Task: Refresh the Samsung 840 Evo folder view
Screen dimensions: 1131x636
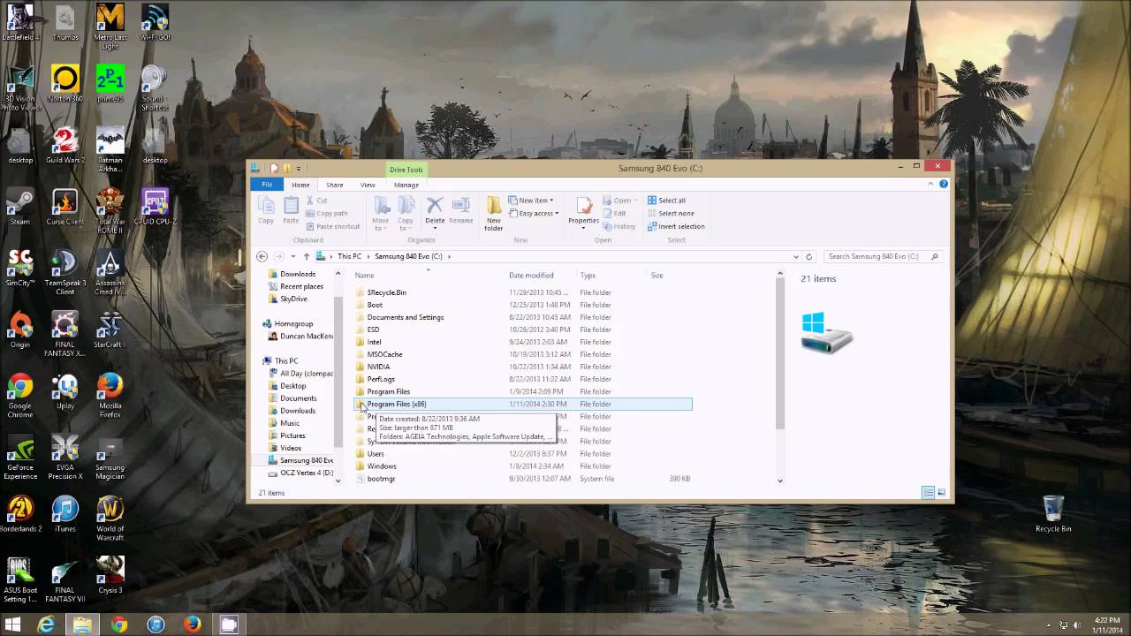Action: 808,256
